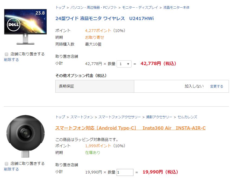The height and width of the screenshot is (180, 230).
Task: Go to トップ in monitor breadcrumb
Action: point(60,8)
